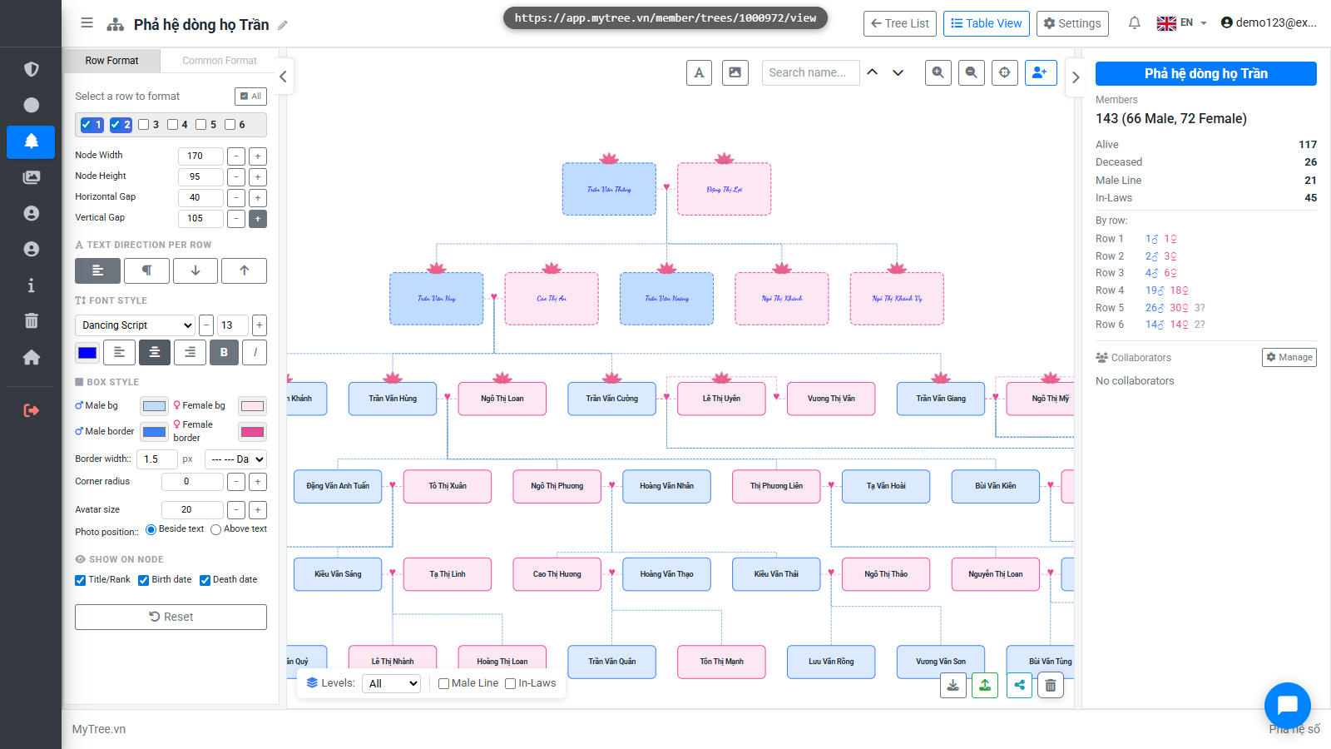Collapse the left format panel chevron
Viewport: 1331px width, 749px height.
coord(283,77)
